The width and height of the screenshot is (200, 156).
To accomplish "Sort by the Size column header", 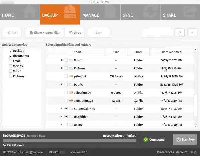I will point(116,52).
